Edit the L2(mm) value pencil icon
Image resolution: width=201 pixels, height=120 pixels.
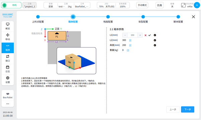[130, 40]
